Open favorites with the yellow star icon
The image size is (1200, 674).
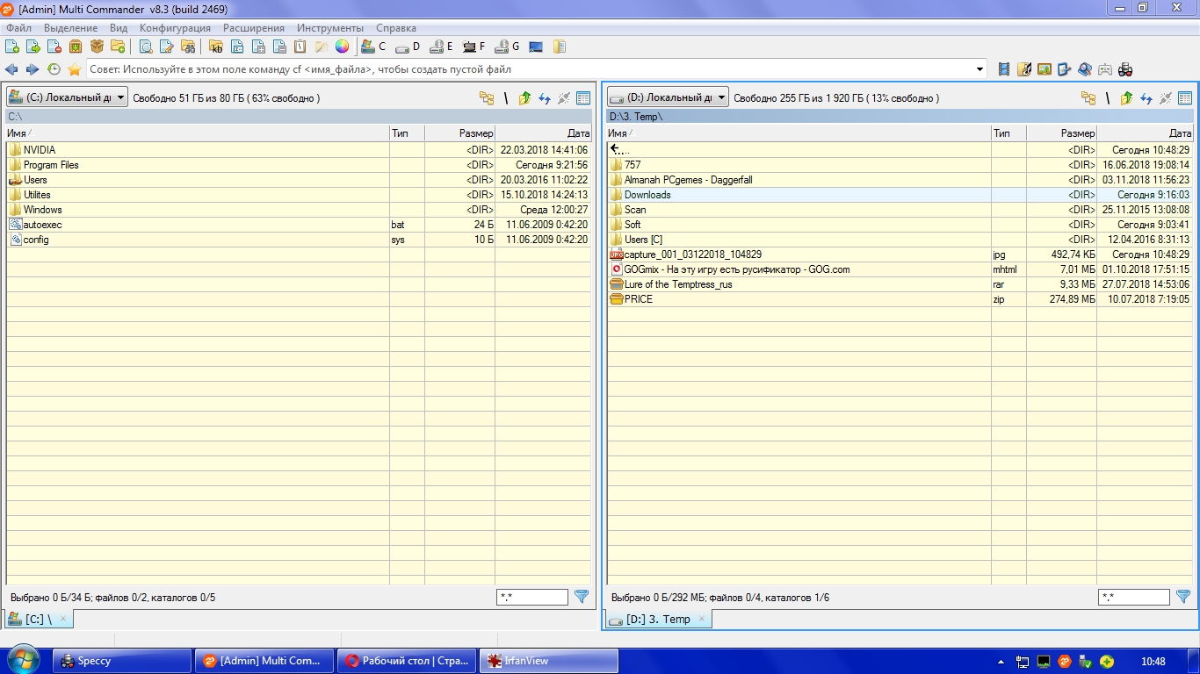pyautogui.click(x=75, y=69)
